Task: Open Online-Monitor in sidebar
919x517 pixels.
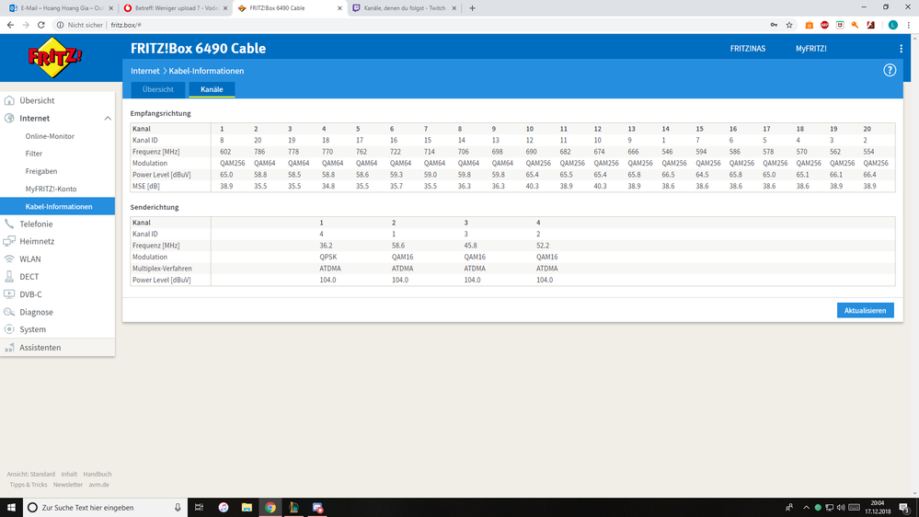Action: pos(50,136)
